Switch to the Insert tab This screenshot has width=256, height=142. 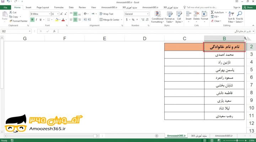tap(28, 7)
